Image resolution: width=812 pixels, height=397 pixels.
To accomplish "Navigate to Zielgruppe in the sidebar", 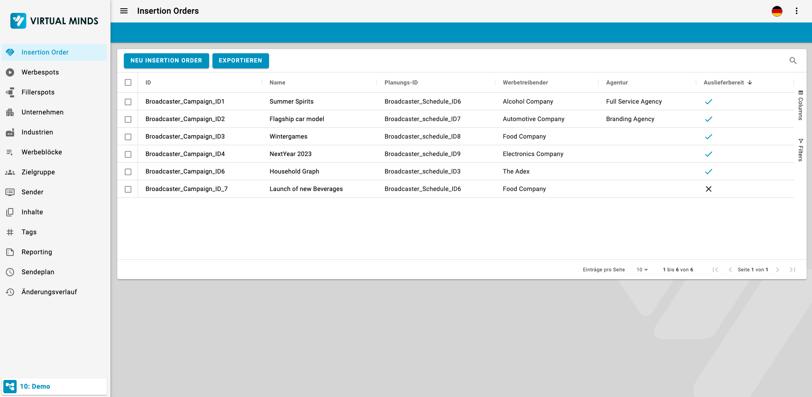I will click(x=38, y=172).
